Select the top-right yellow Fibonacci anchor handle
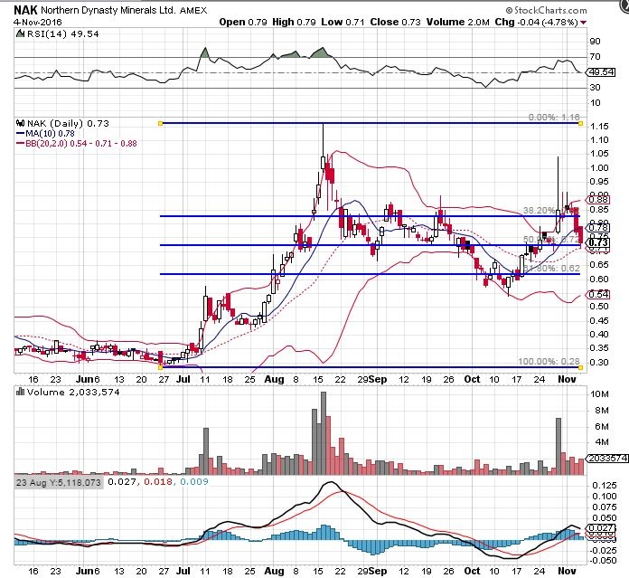This screenshot has height=578, width=629. coord(579,122)
